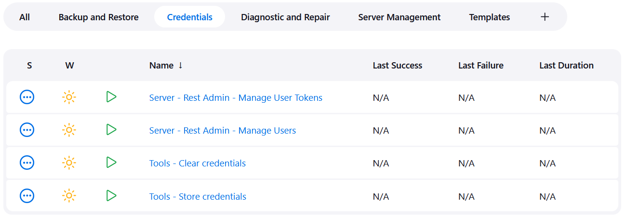Click the weather sun icon for Manage Users
This screenshot has height=218, width=627.
(69, 130)
